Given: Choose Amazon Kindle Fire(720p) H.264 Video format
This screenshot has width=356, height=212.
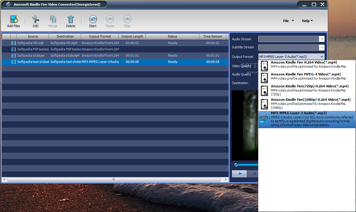Looking at the screenshot, I should pos(307,90).
